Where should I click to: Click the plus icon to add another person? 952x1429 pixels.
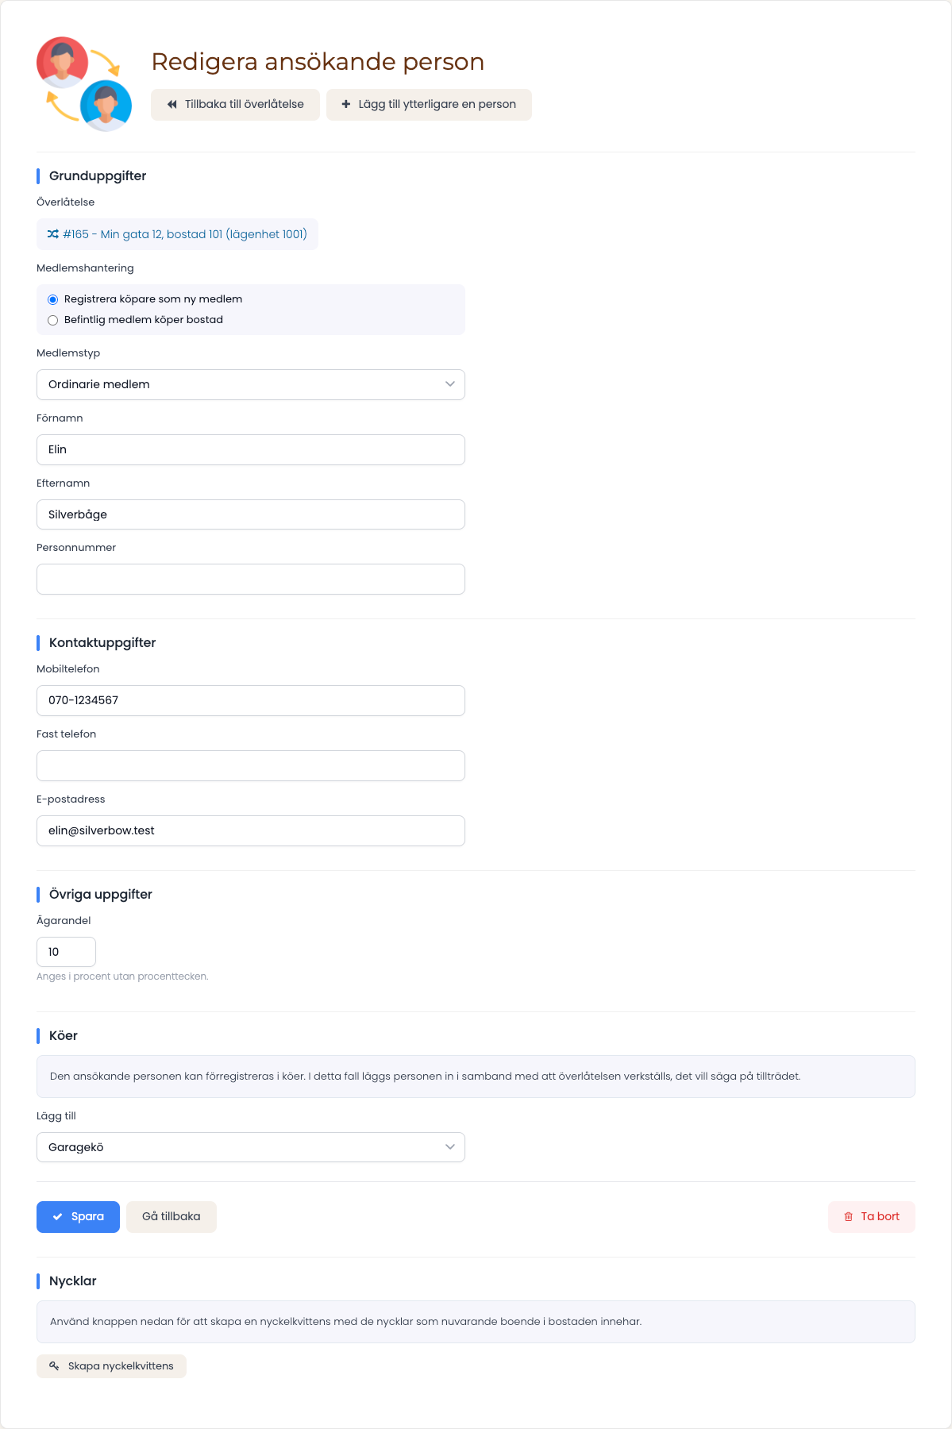346,104
